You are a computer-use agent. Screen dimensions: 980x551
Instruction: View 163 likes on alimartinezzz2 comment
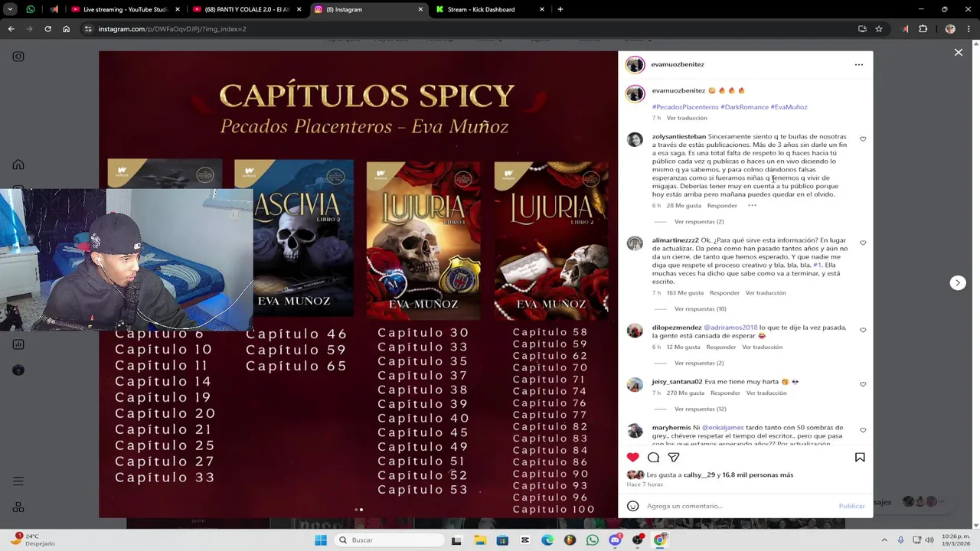pyautogui.click(x=684, y=293)
